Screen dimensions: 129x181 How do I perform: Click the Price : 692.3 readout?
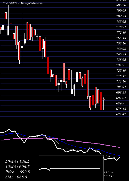pyautogui.click(x=17, y=172)
